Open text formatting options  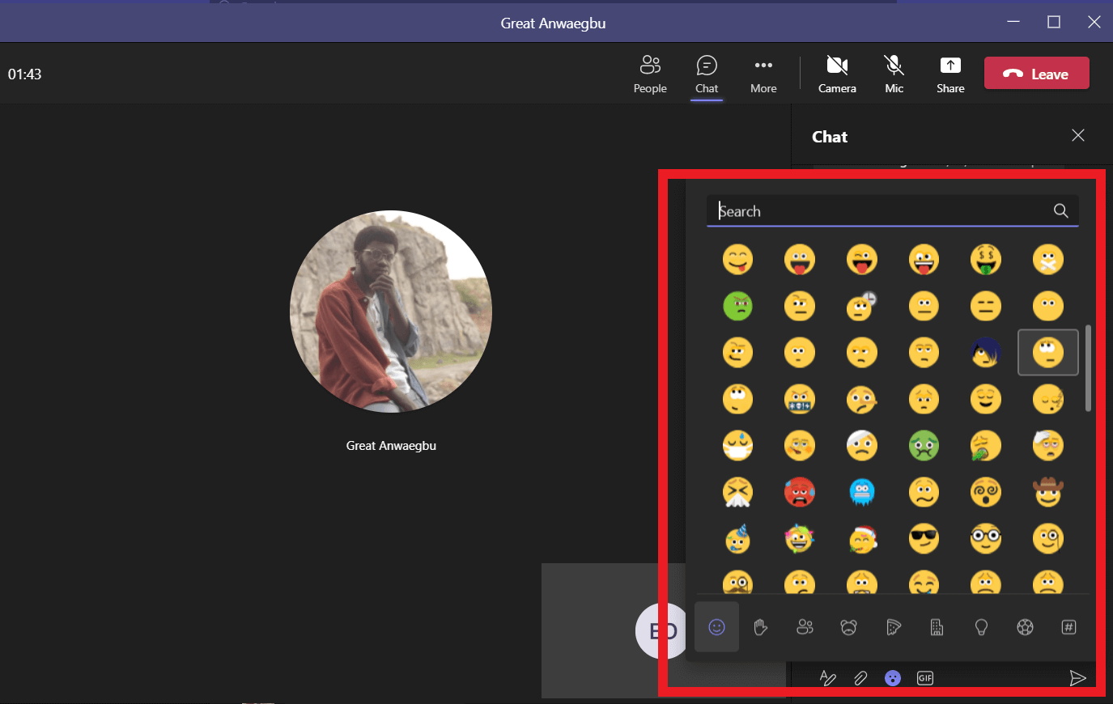(x=828, y=678)
